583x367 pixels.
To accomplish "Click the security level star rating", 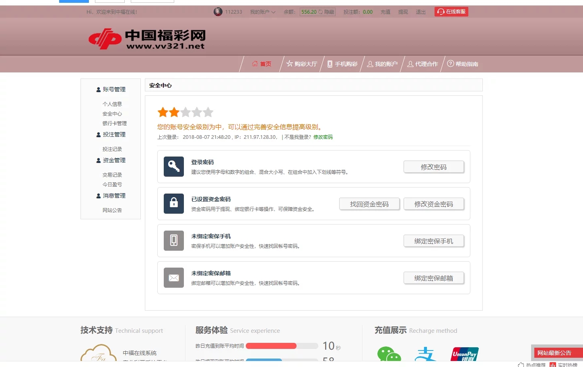I will pos(185,112).
